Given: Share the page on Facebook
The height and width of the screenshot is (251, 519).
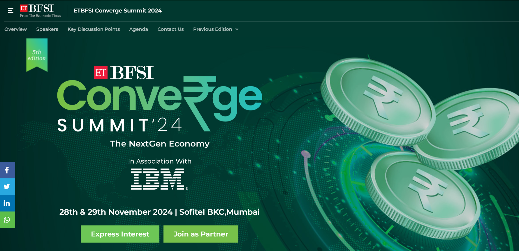Looking at the screenshot, I should (x=7, y=170).
